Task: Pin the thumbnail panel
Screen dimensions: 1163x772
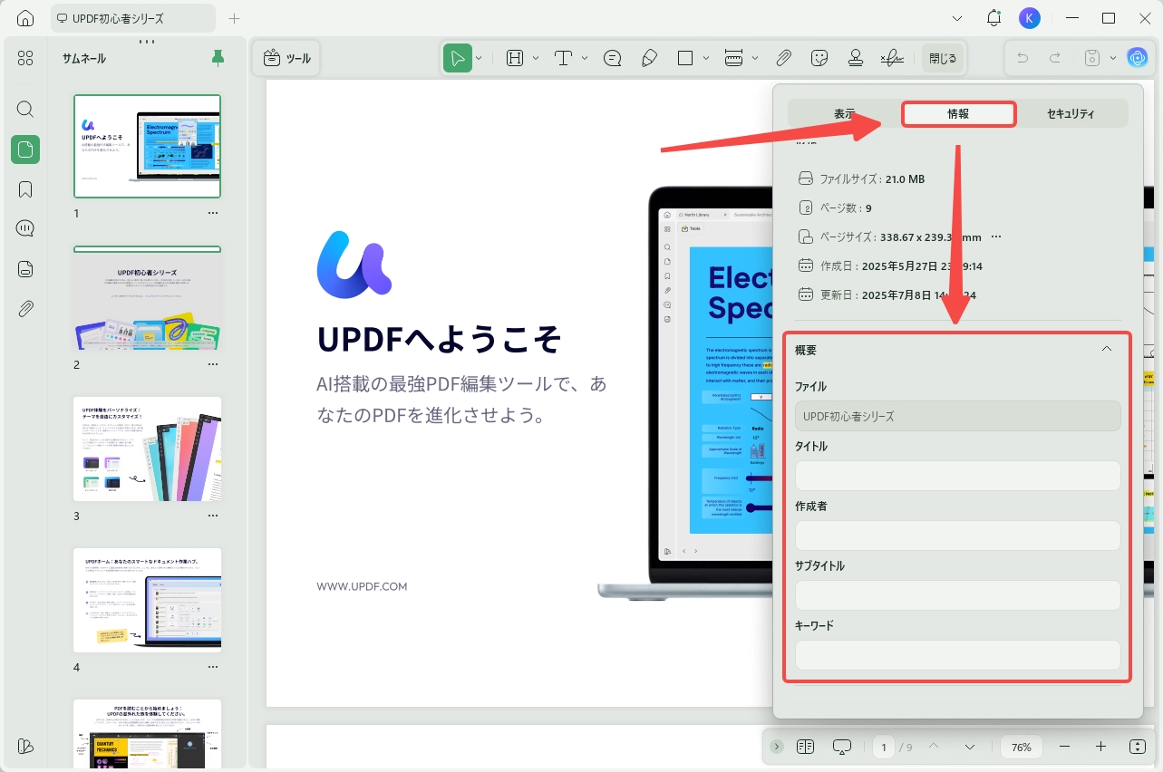Action: [218, 58]
